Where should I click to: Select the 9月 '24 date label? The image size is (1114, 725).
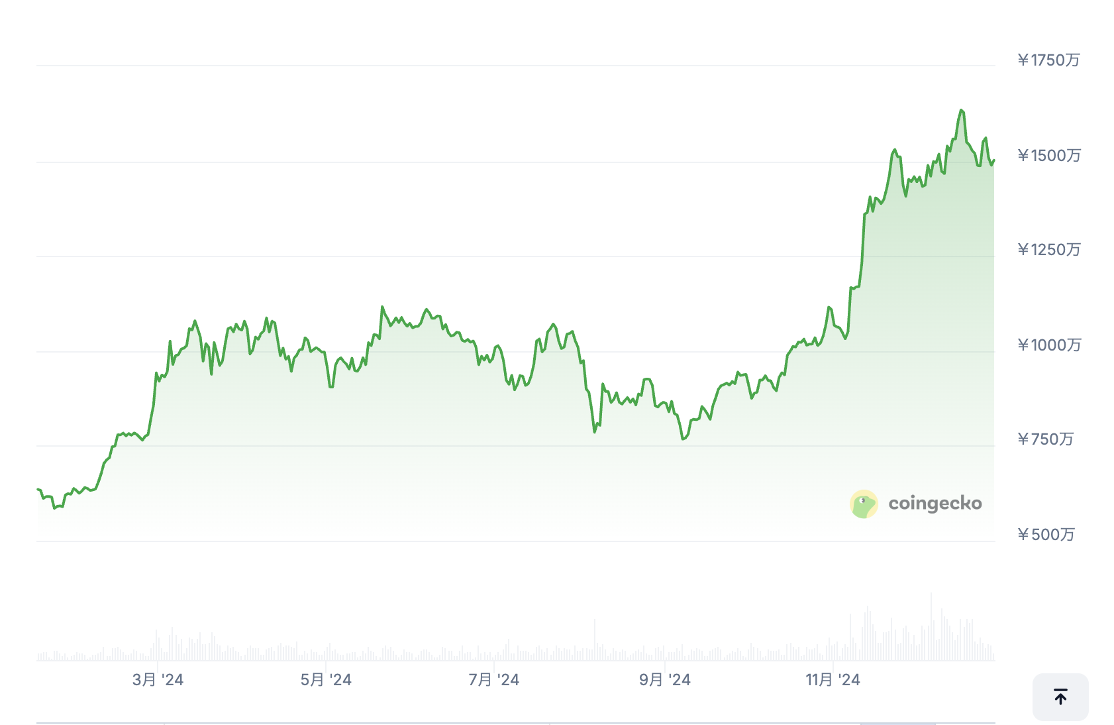[x=664, y=680]
